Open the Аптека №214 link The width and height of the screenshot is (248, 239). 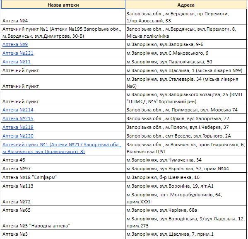18,110
